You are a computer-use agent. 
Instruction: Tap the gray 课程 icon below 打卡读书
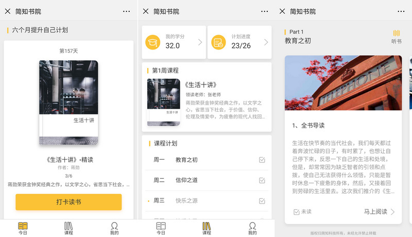(x=68, y=226)
